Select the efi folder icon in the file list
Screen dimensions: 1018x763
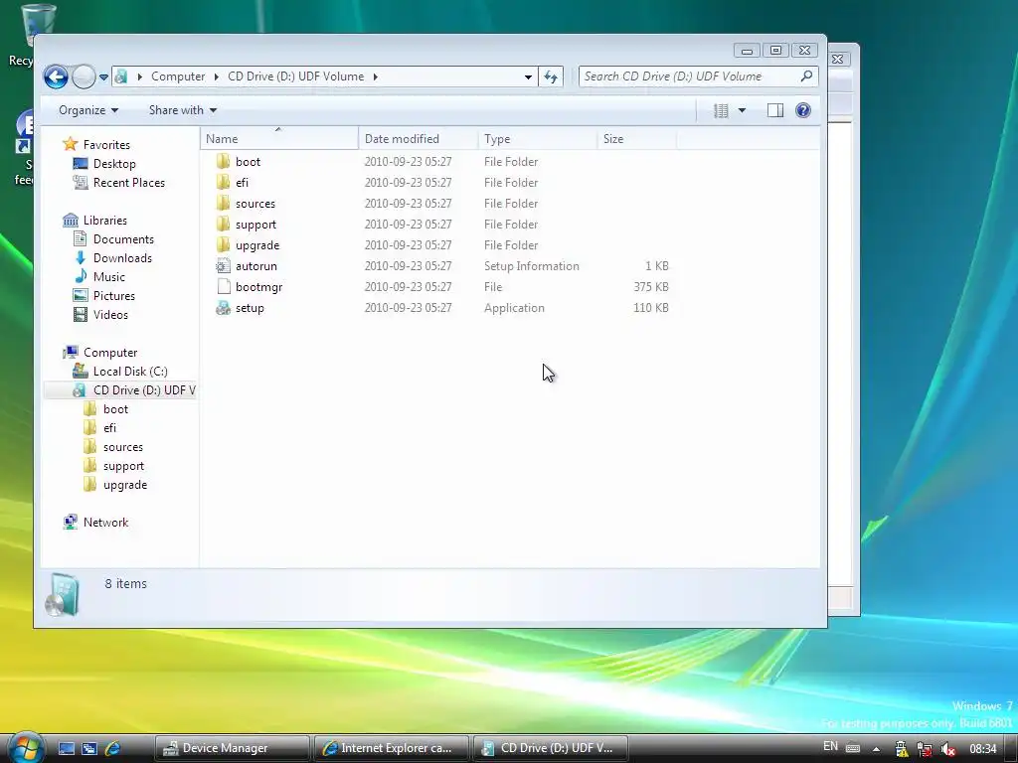coord(224,183)
